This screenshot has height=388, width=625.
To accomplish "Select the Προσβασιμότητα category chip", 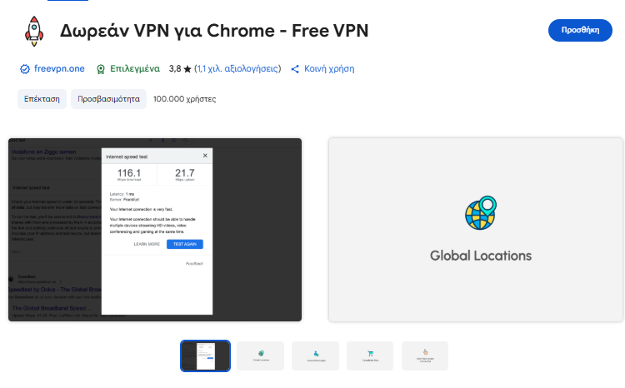I will [x=108, y=99].
